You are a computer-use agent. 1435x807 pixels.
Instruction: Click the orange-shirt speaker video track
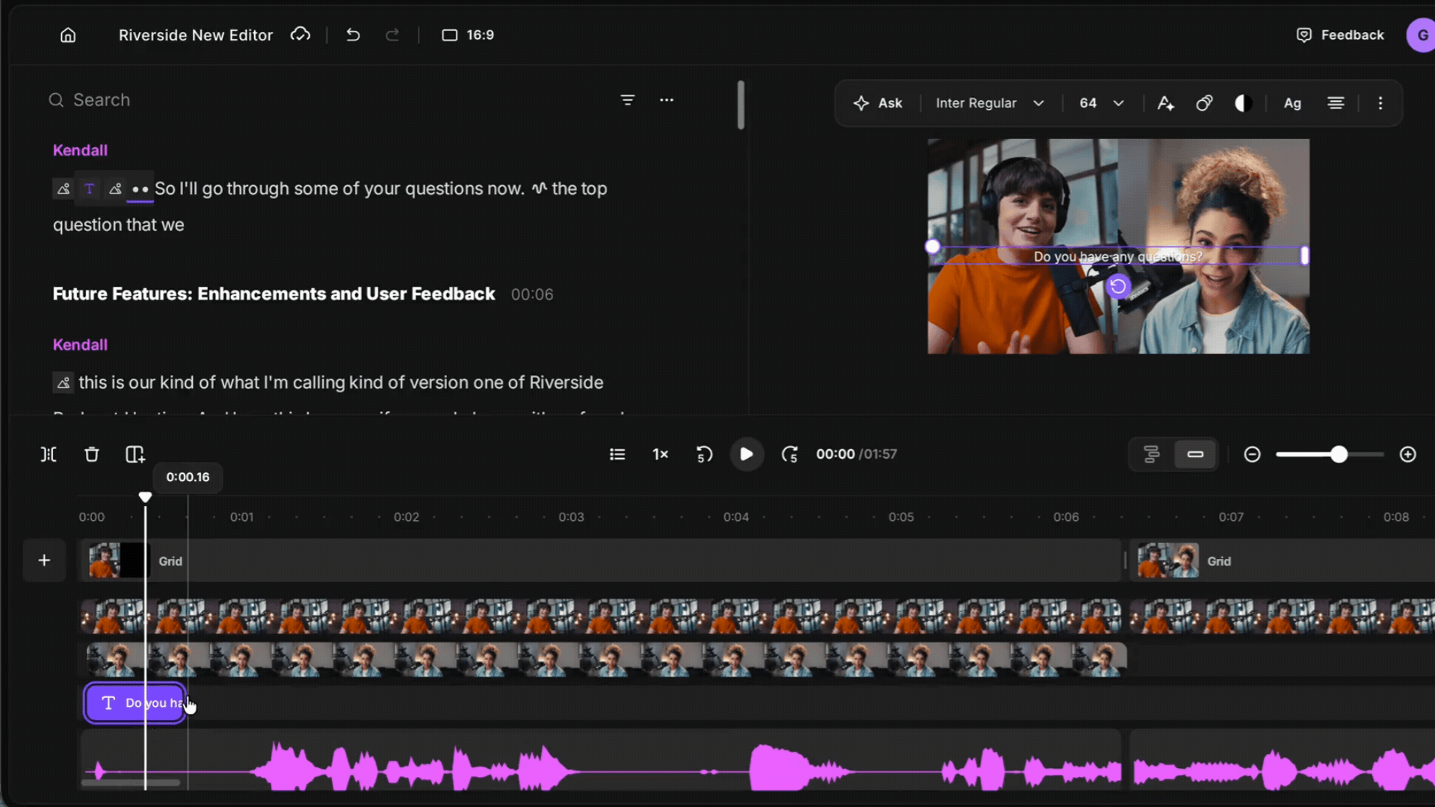click(600, 617)
